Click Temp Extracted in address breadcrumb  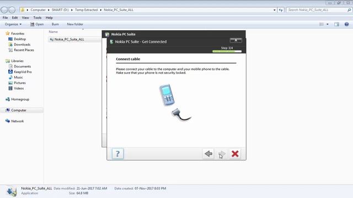[x=86, y=10]
